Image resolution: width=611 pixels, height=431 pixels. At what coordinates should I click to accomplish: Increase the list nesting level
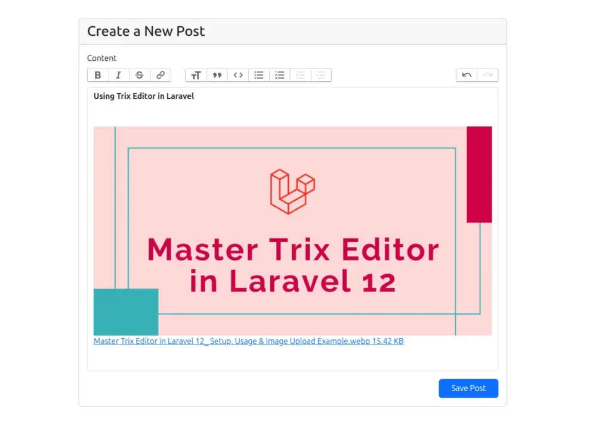pyautogui.click(x=321, y=75)
